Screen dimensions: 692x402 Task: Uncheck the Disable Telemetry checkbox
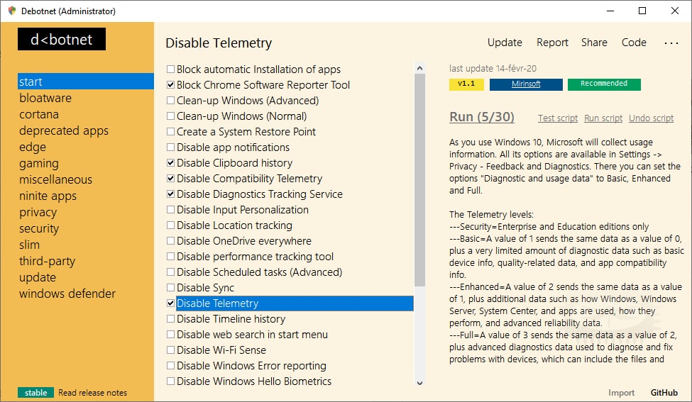tap(170, 303)
